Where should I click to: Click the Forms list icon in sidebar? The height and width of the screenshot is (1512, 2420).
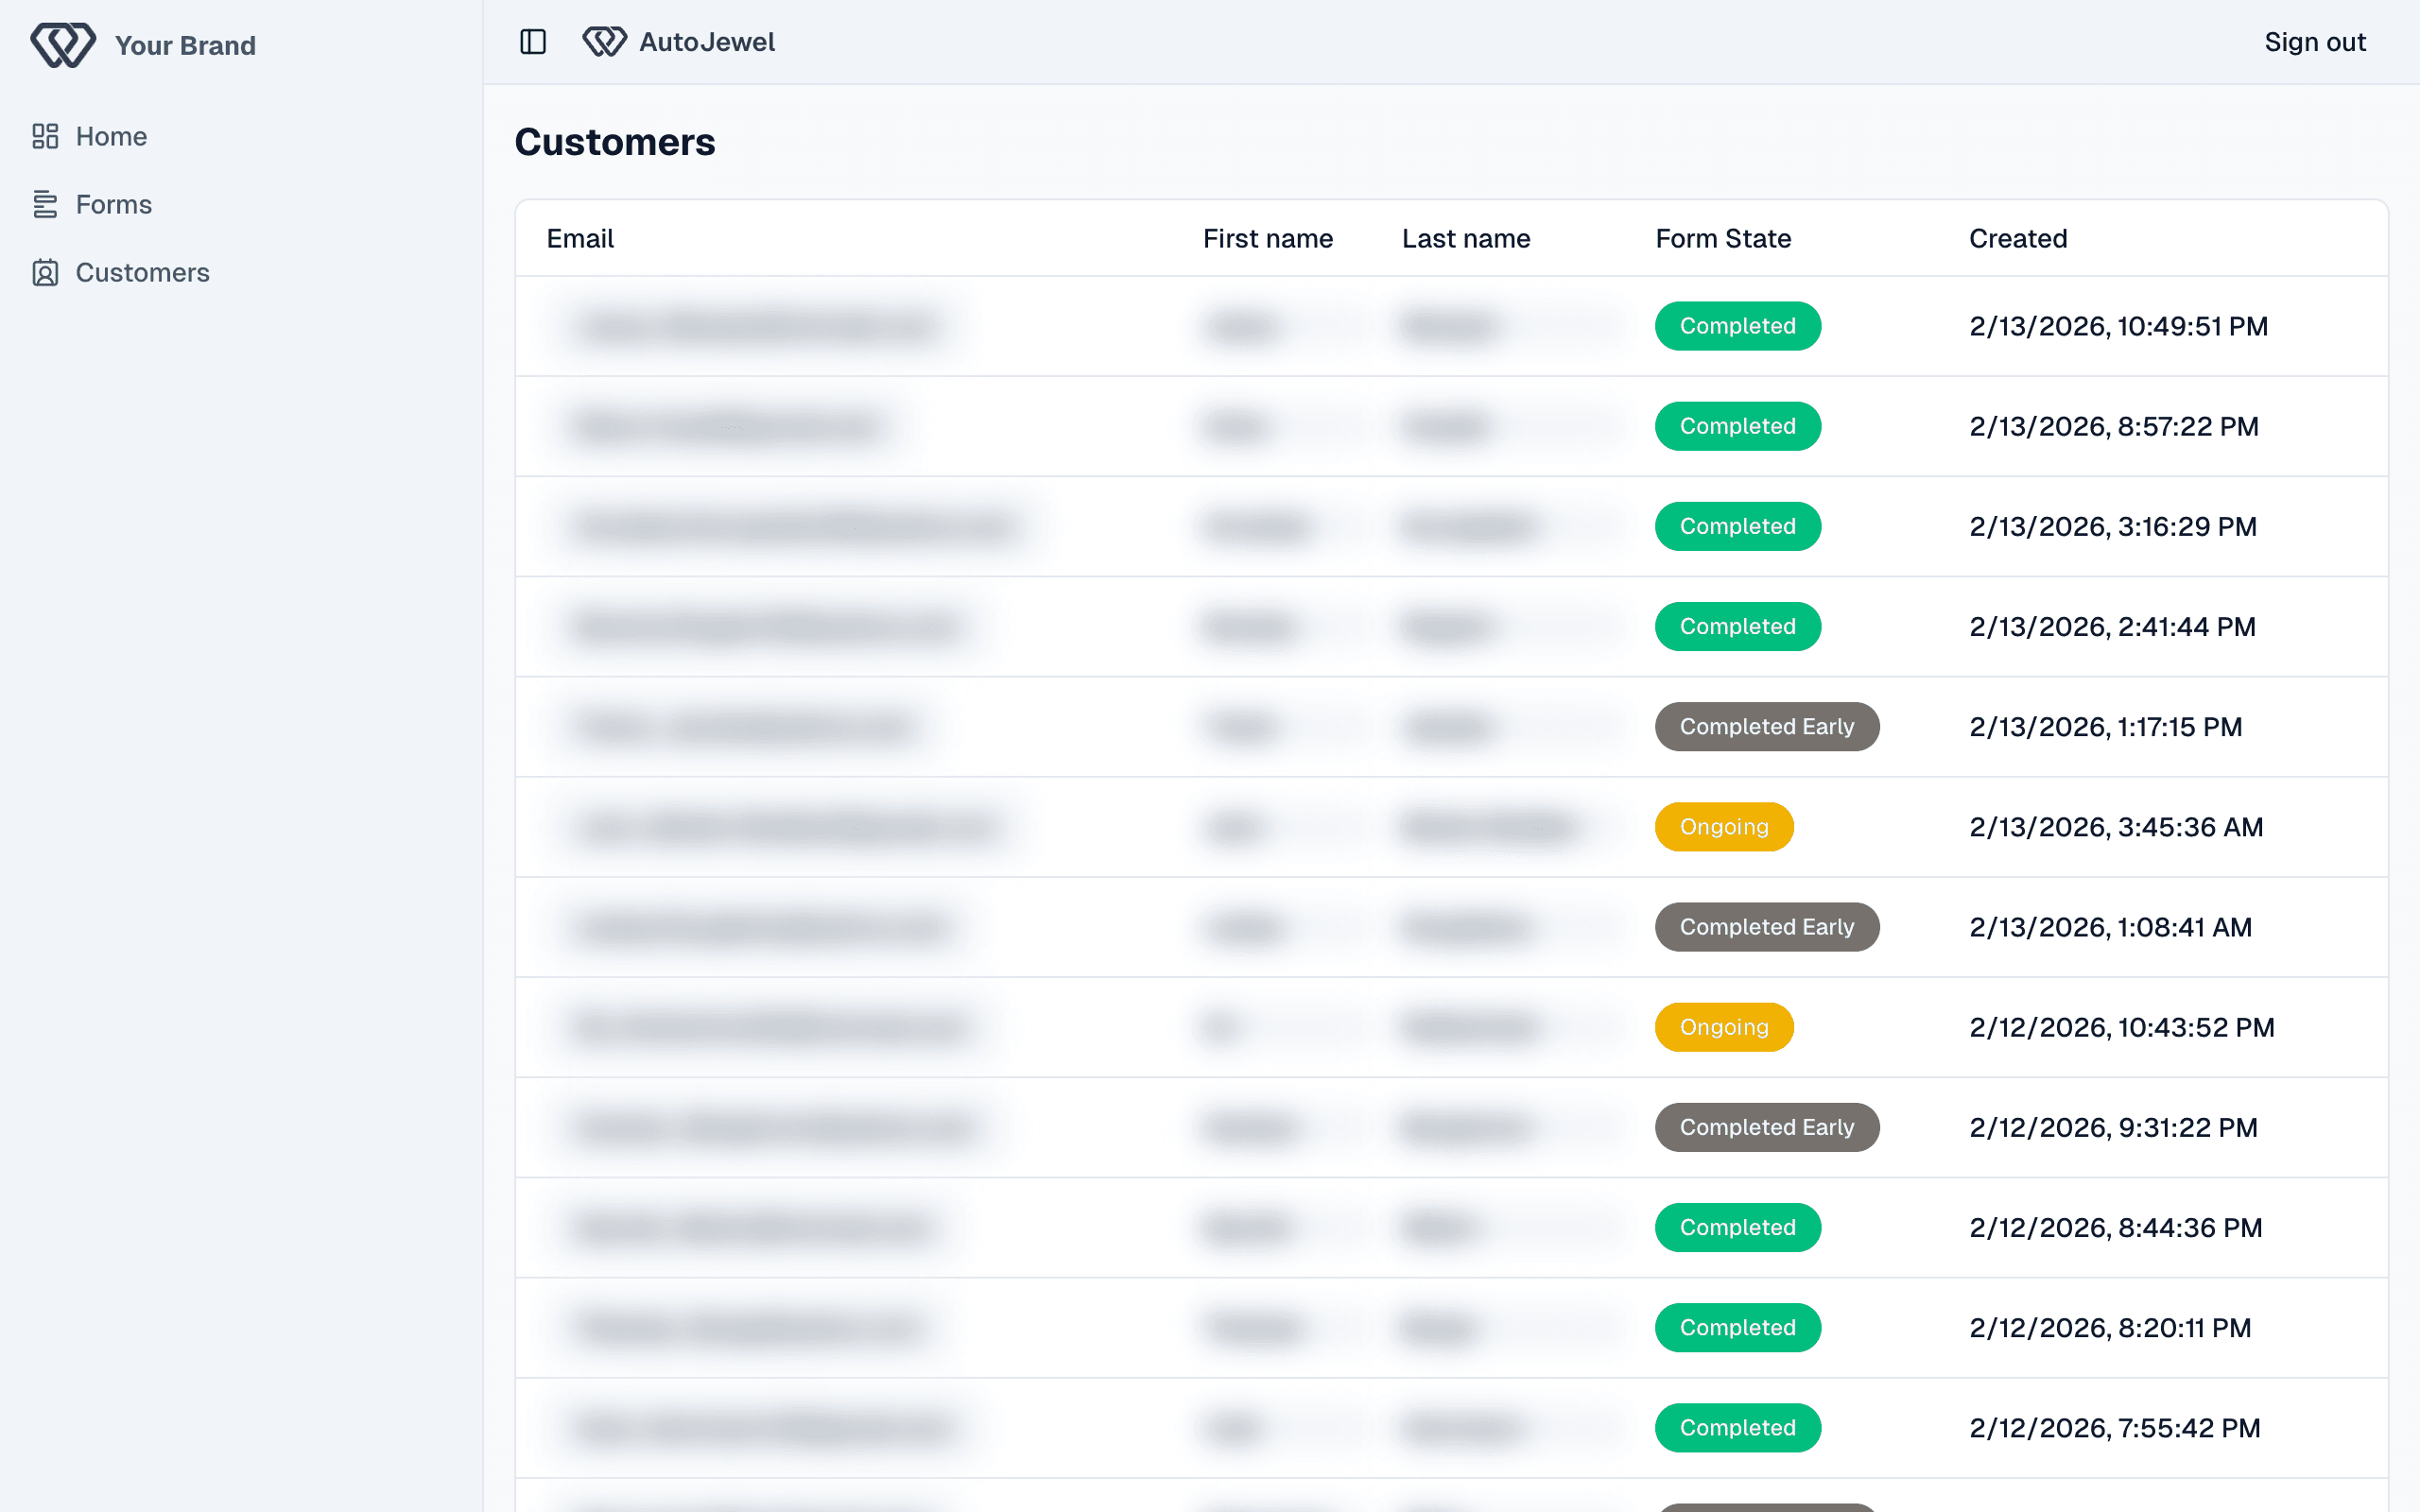[x=45, y=204]
